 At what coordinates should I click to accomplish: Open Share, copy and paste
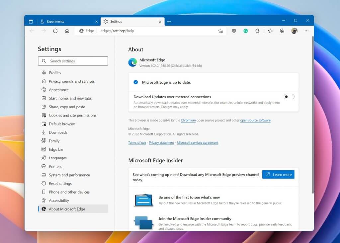(73, 107)
